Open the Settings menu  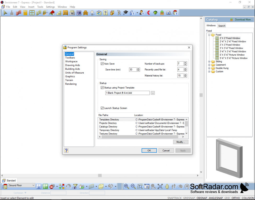coord(50,7)
